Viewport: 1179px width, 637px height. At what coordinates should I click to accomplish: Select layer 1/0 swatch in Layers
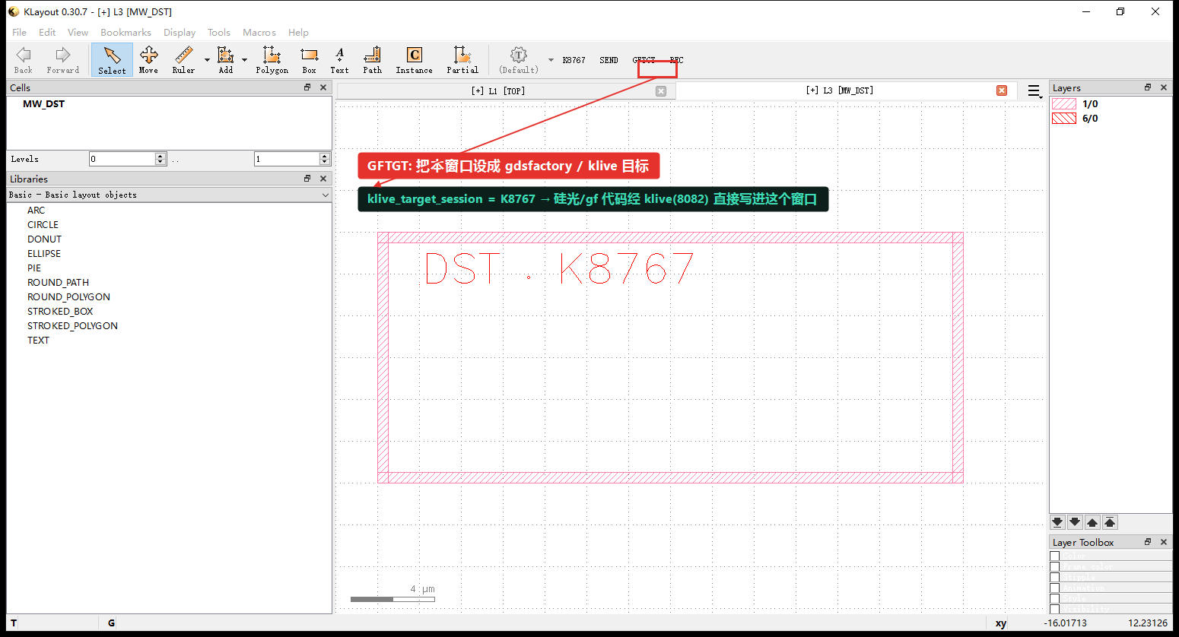pyautogui.click(x=1064, y=104)
